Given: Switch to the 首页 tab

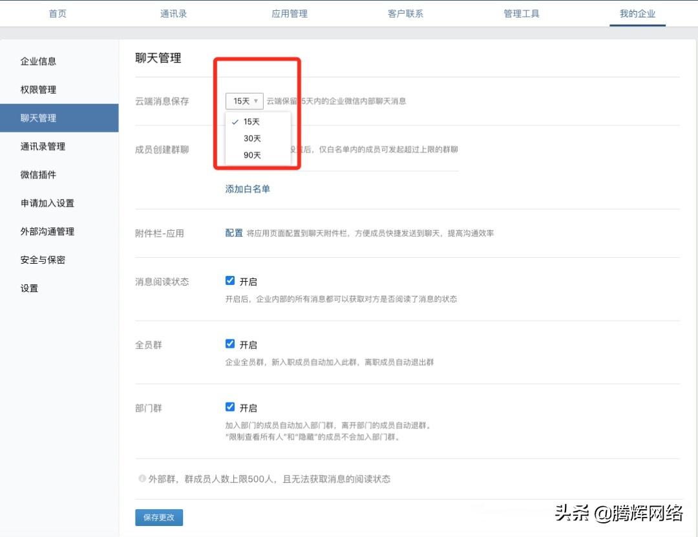Looking at the screenshot, I should tap(57, 13).
